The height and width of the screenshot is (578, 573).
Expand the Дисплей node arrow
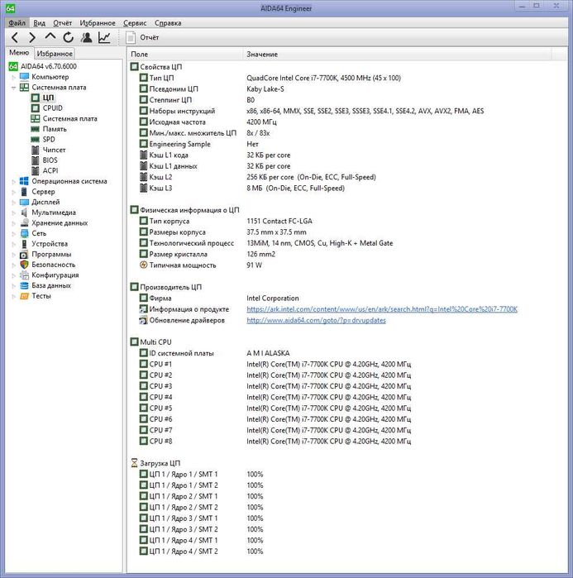pos(13,203)
